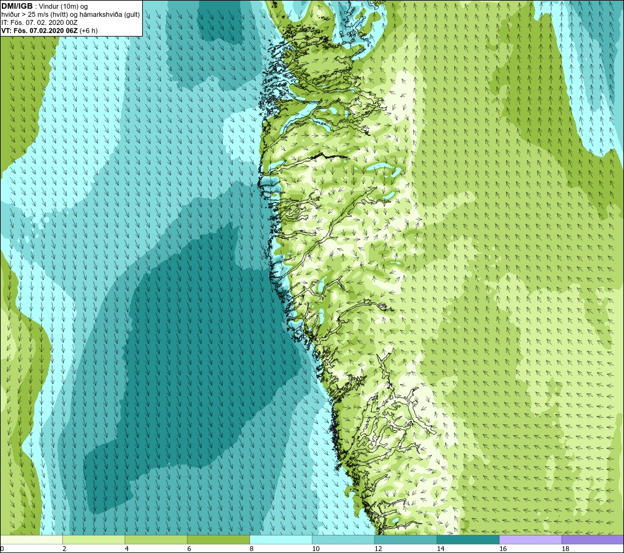Click the legend scale label "18"
Image resolution: width=624 pixels, height=553 pixels.
pos(565,549)
